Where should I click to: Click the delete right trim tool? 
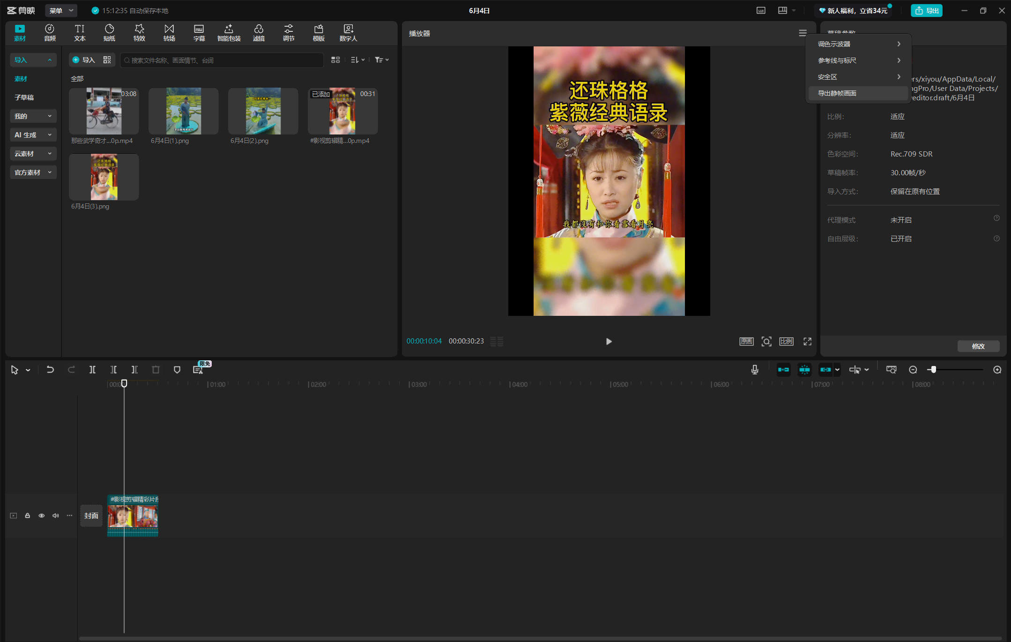(x=134, y=370)
